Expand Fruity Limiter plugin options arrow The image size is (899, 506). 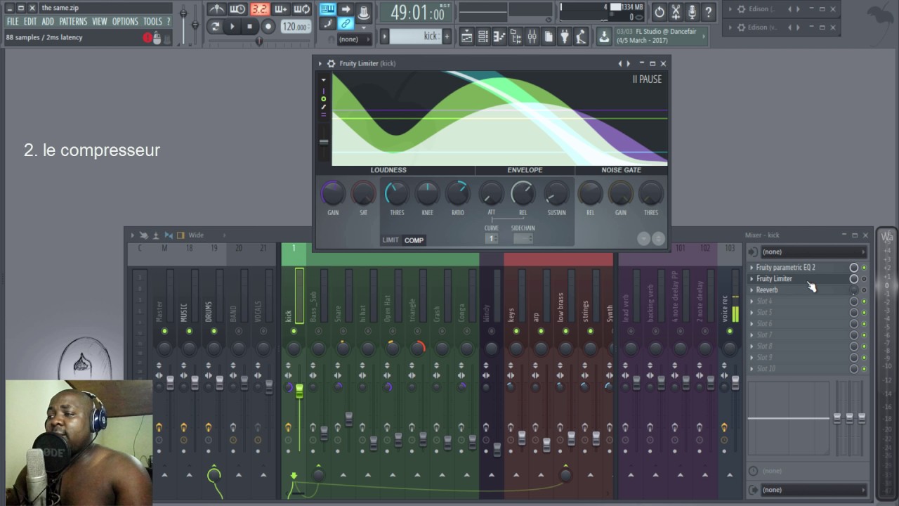tap(320, 63)
